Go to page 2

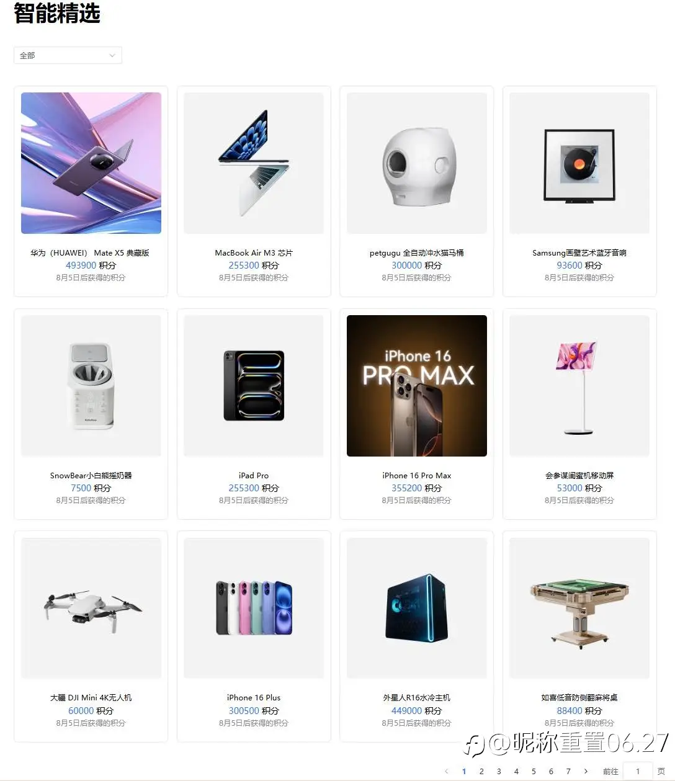tap(481, 771)
